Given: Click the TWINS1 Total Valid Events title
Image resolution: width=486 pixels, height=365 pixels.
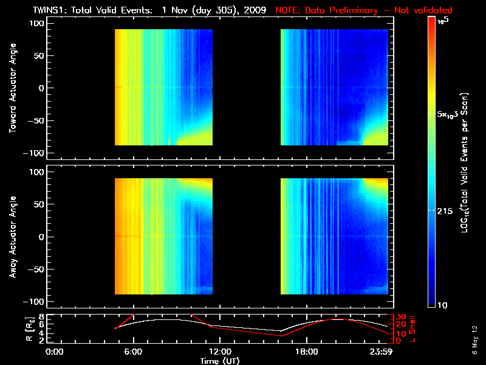Looking at the screenshot, I should (x=149, y=10).
